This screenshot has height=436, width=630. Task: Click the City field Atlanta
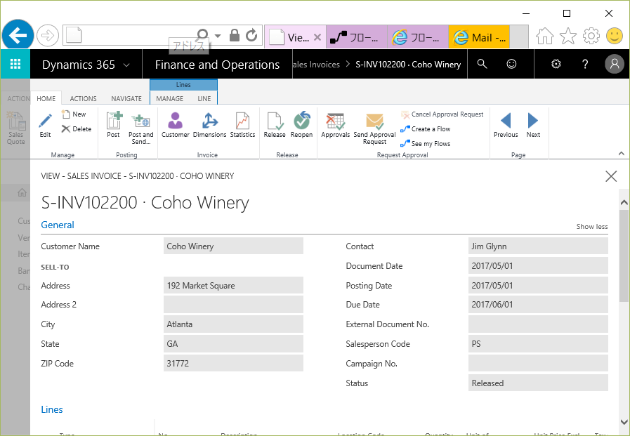click(233, 324)
